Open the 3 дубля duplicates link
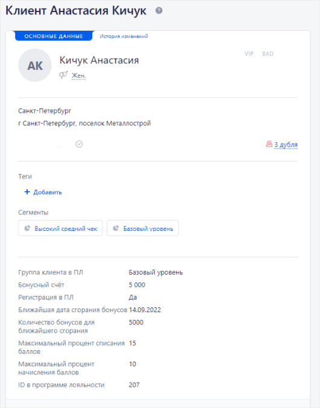This screenshot has width=320, height=408. click(286, 145)
